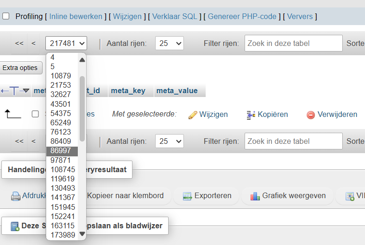Click the red Verwijderen delete icon

coord(311,115)
